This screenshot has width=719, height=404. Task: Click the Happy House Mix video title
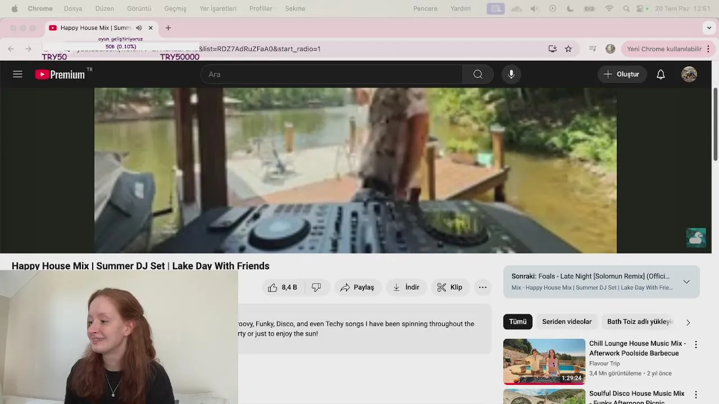(x=140, y=265)
